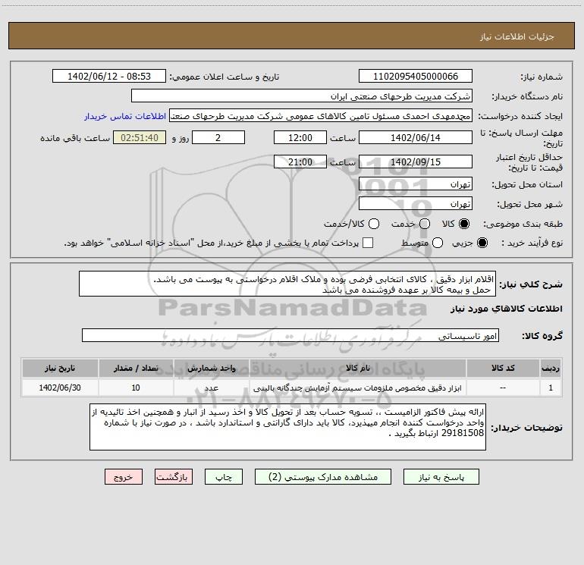Click the ردیف column header
The height and width of the screenshot is (565, 584).
coord(551,369)
